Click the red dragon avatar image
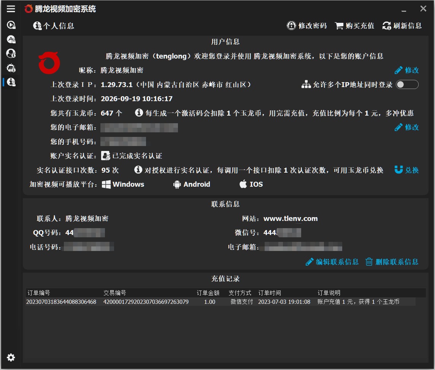Image resolution: width=435 pixels, height=370 pixels. [49, 63]
